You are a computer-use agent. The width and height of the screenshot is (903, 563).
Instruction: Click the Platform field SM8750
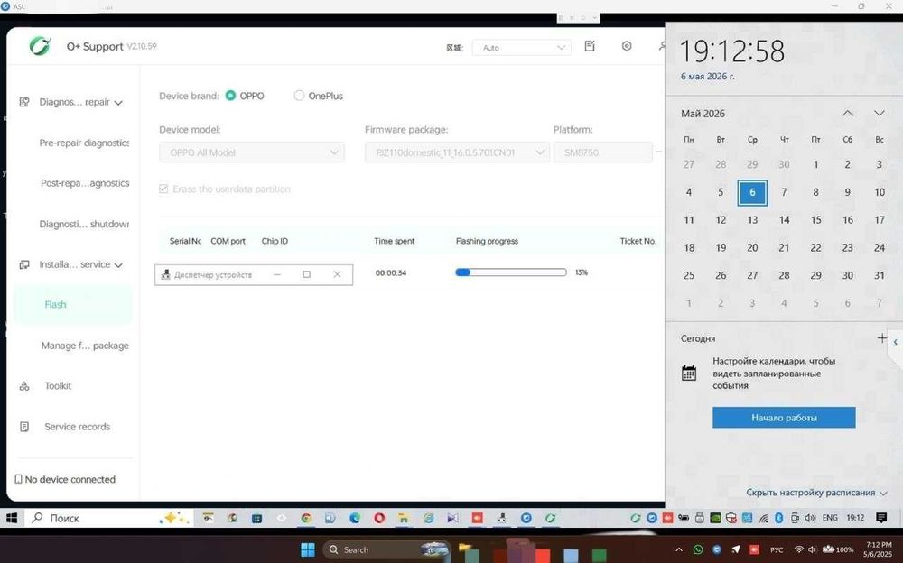603,152
